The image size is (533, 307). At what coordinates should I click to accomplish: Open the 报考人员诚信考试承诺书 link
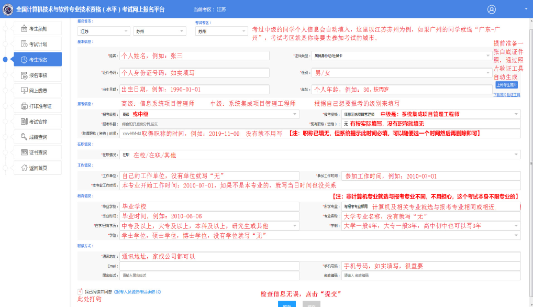pos(137,292)
